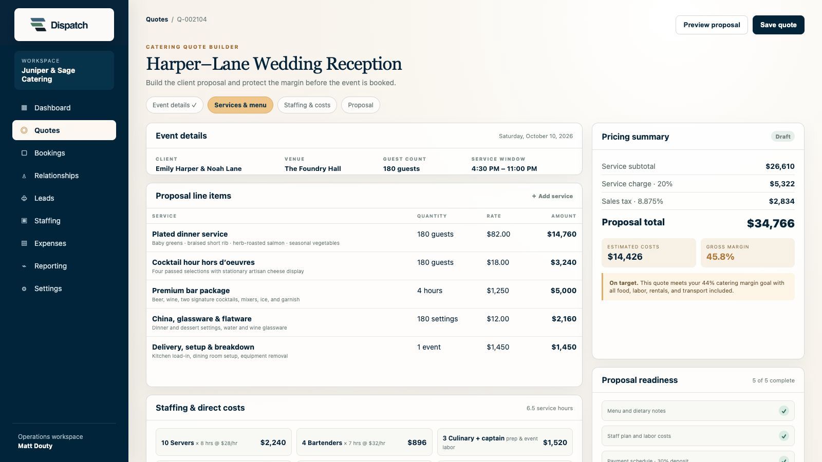Go to Bookings page

click(x=64, y=153)
